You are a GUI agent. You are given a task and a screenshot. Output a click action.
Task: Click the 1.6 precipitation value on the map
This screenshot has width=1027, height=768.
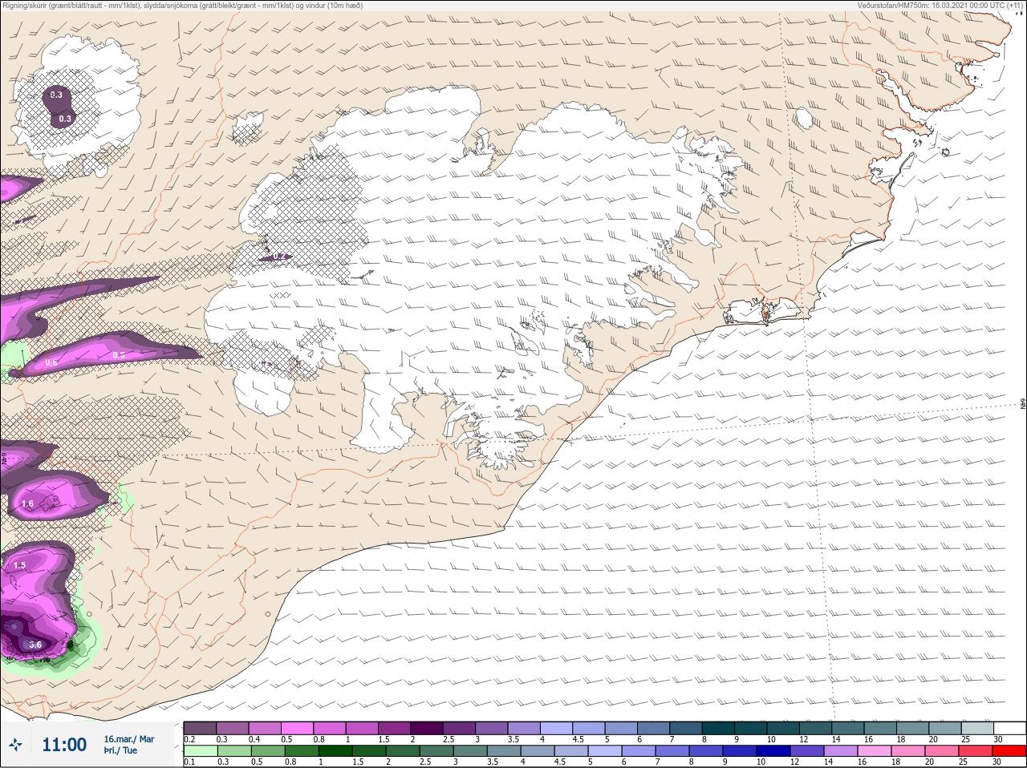pos(27,504)
